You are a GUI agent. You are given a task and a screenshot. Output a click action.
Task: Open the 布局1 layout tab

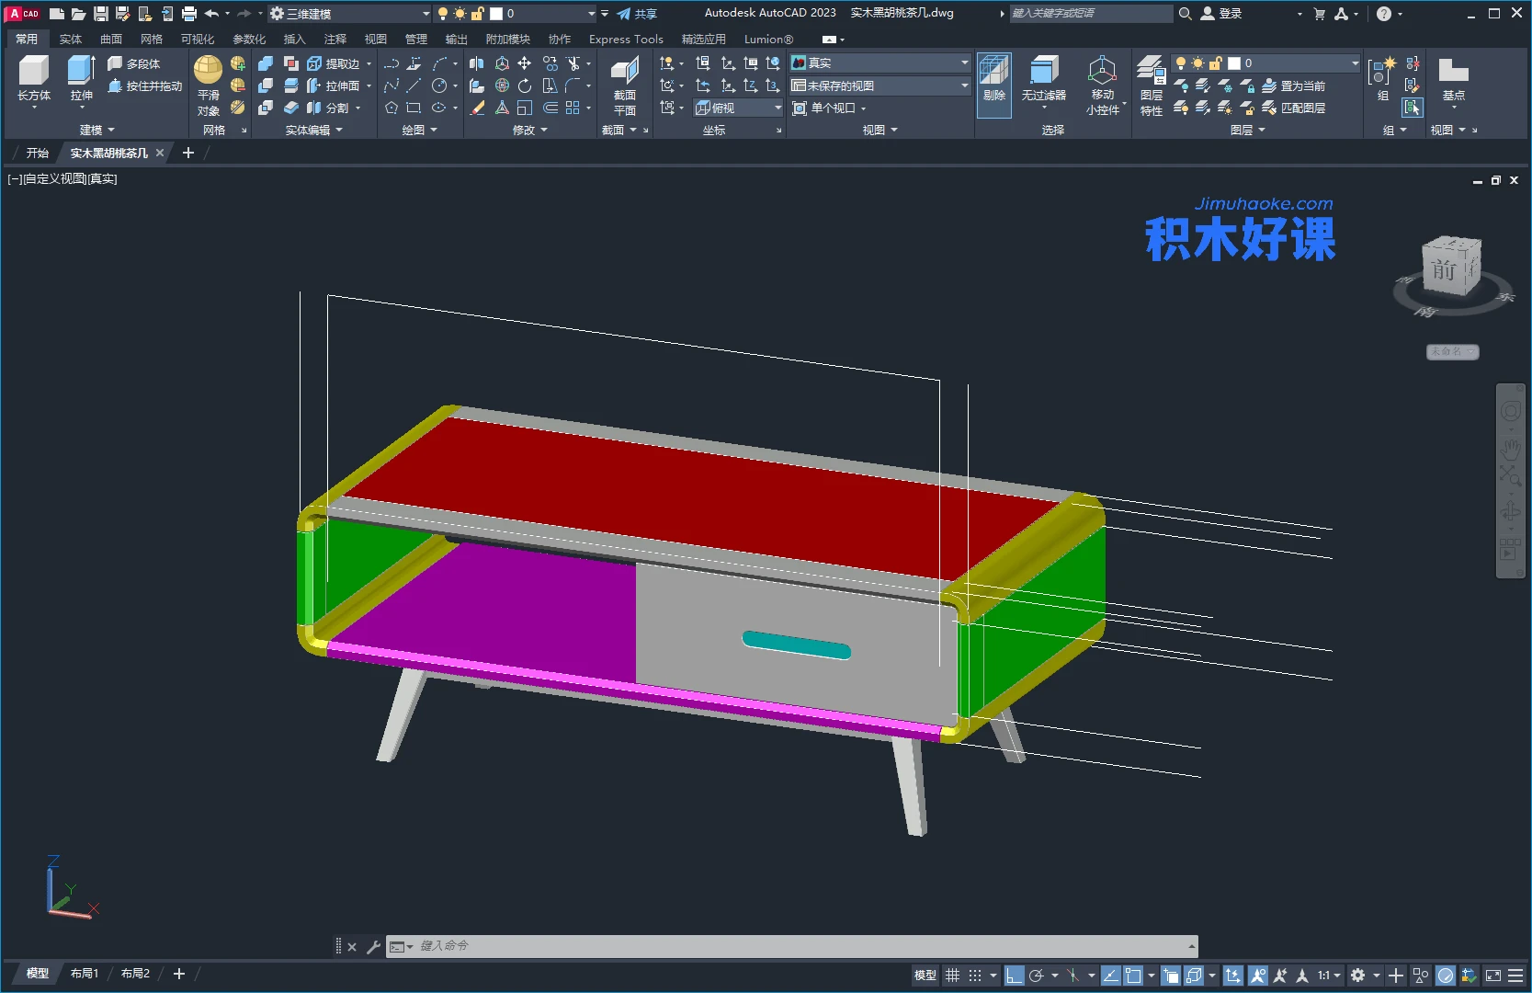85,973
